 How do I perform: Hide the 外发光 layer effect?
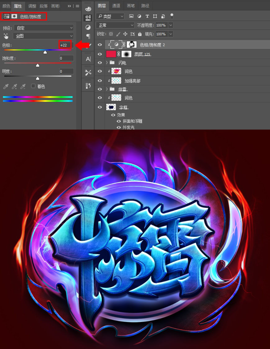pos(119,127)
